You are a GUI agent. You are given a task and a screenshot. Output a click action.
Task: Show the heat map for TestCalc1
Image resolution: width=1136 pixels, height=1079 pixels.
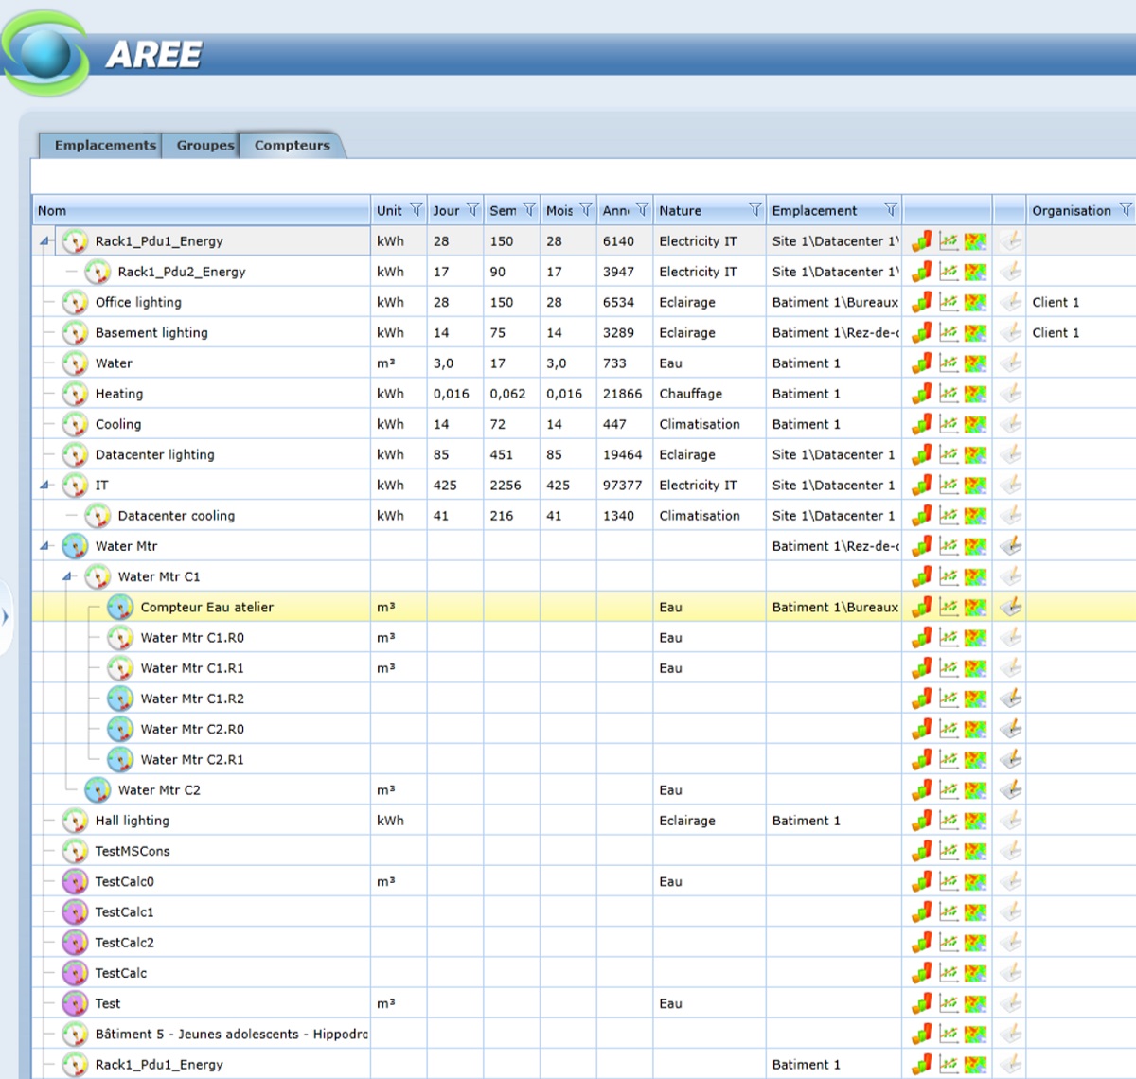(x=975, y=912)
